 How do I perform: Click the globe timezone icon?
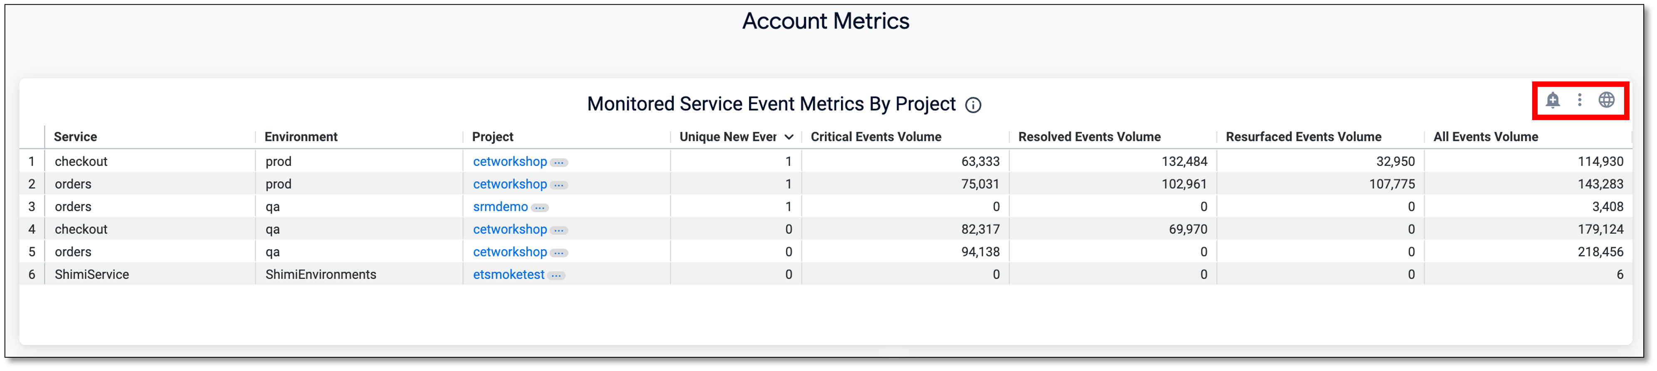click(x=1606, y=100)
